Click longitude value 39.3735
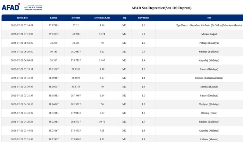 [x=76, y=87]
